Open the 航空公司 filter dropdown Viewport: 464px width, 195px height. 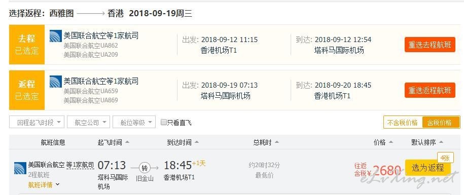coord(88,122)
